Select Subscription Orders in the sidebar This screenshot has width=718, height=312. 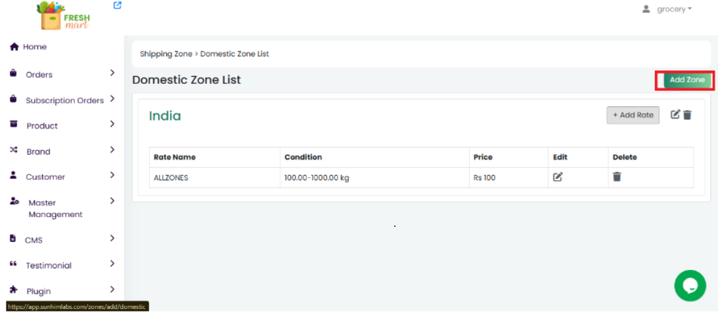point(64,100)
